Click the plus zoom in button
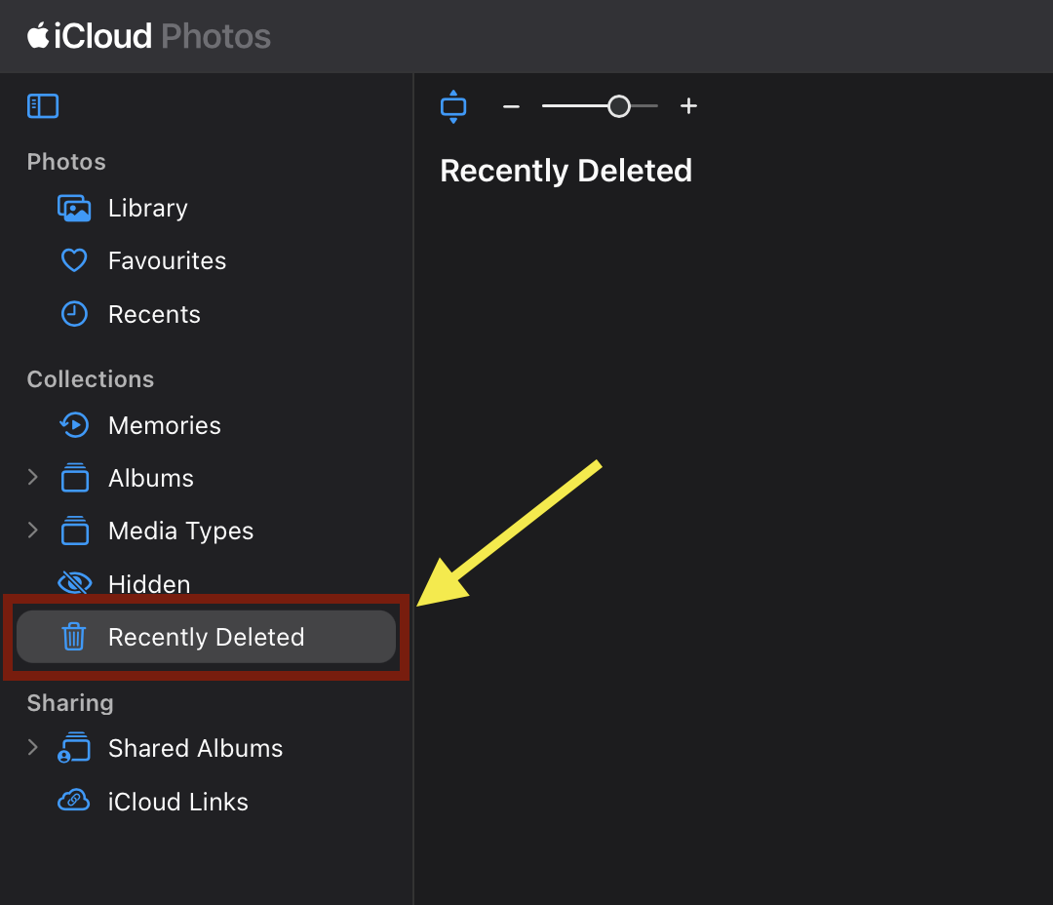 tap(688, 106)
